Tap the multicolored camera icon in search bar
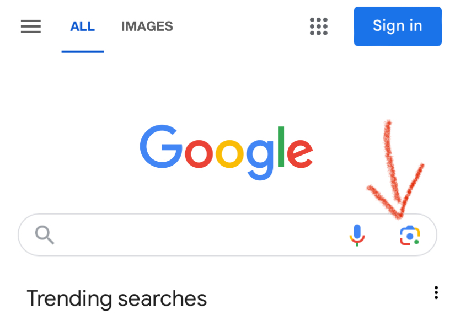Screen dimensions: 455x331 click(x=409, y=235)
